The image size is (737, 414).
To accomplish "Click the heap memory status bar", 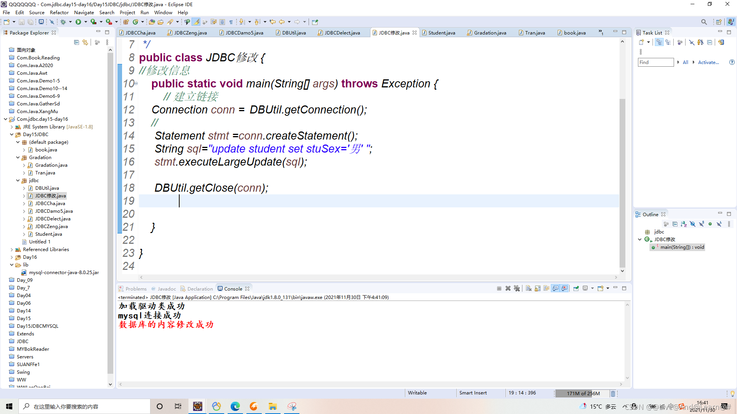I will click(x=582, y=393).
